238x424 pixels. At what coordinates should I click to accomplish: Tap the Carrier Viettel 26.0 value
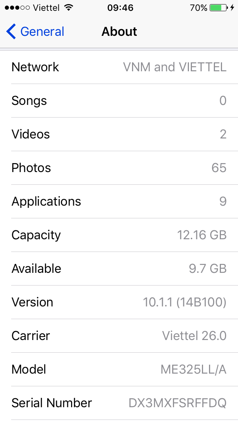click(194, 336)
